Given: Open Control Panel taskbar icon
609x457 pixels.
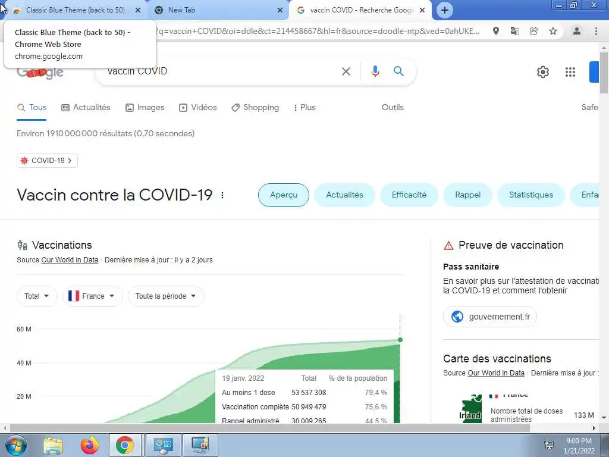Looking at the screenshot, I should click(163, 445).
